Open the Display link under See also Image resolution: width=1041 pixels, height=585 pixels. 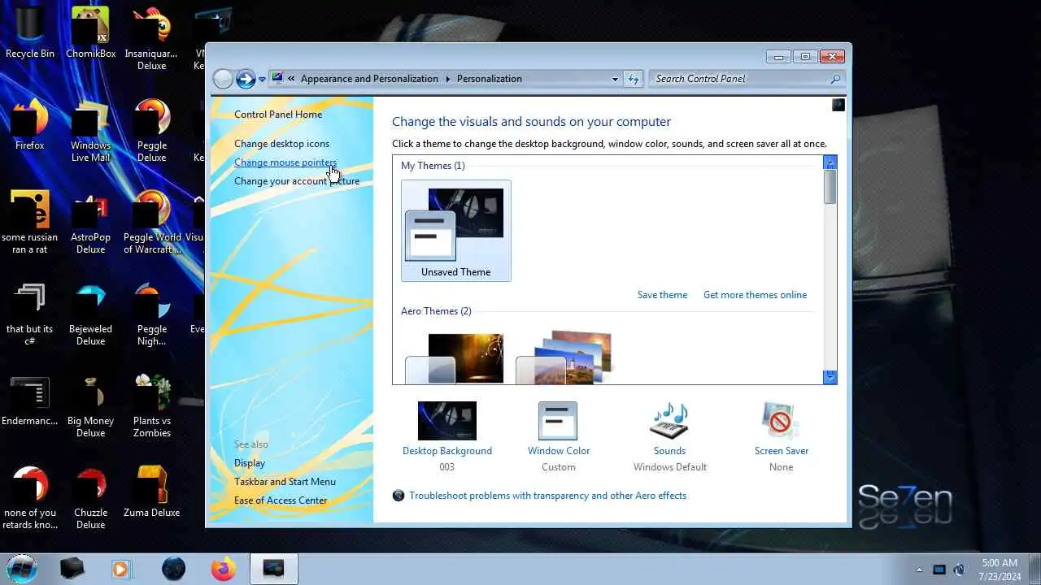pyautogui.click(x=250, y=463)
